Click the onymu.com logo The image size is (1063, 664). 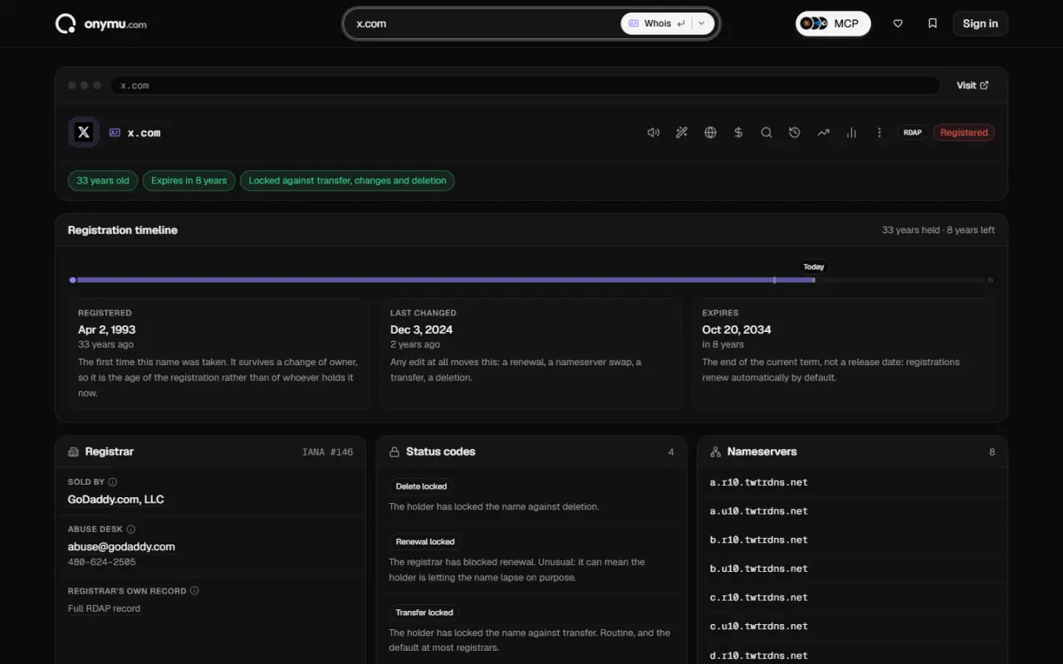[x=101, y=24]
